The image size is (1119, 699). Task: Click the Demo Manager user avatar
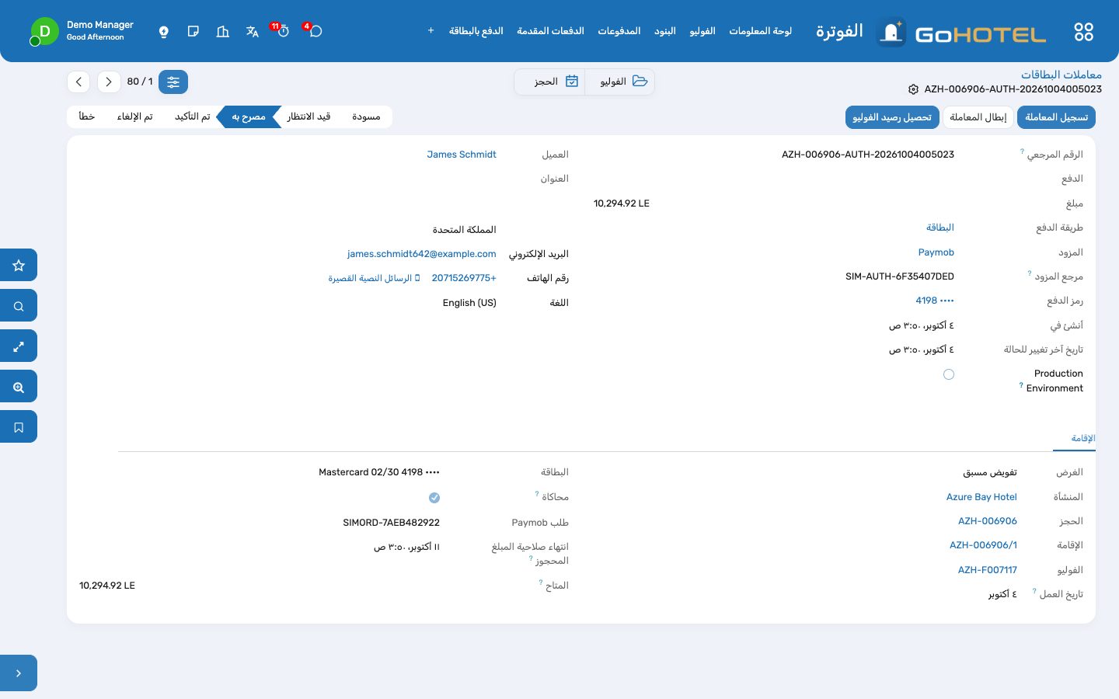click(x=44, y=31)
